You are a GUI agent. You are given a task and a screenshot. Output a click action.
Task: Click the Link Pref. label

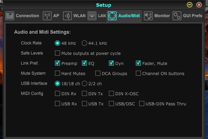point(30,63)
